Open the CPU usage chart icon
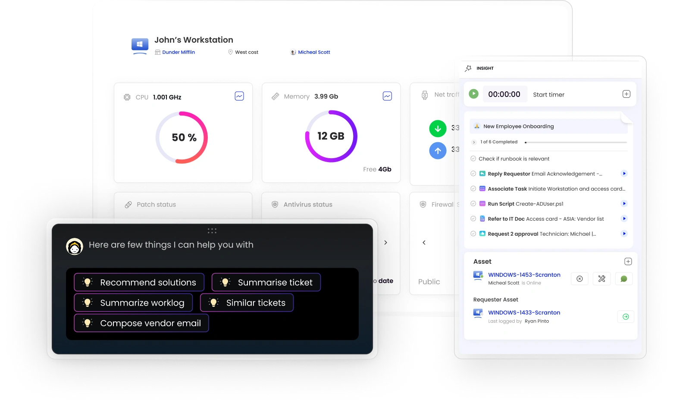 click(239, 96)
